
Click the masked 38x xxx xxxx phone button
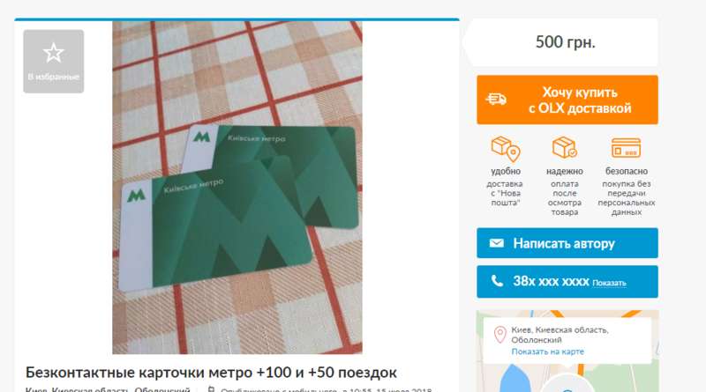coord(567,282)
